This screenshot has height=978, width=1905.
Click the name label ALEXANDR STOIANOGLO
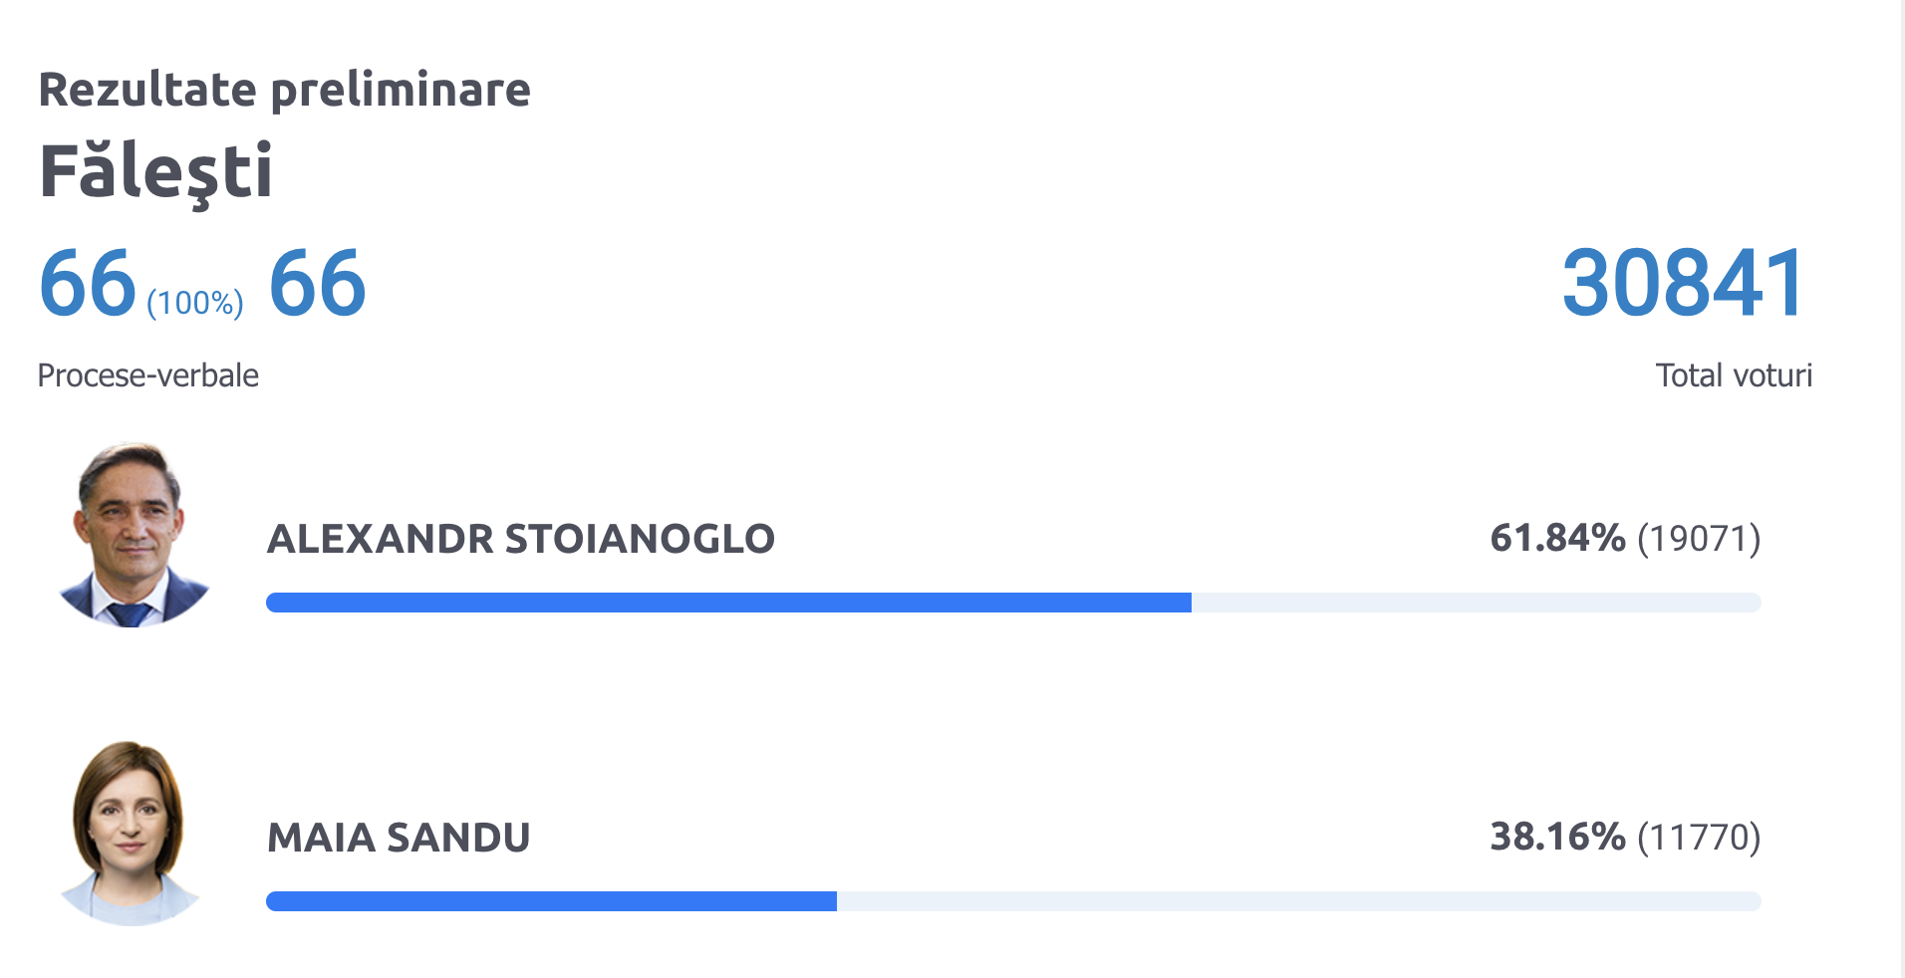(521, 539)
